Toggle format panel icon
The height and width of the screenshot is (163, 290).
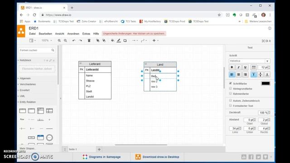point(266,41)
